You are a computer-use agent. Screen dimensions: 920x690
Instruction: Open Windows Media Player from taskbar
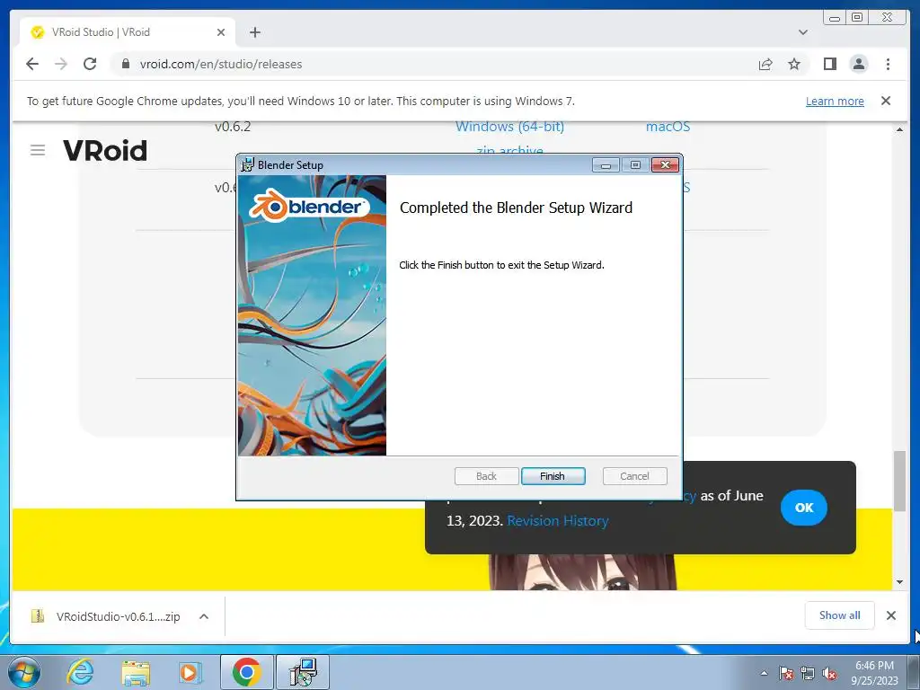(x=190, y=672)
